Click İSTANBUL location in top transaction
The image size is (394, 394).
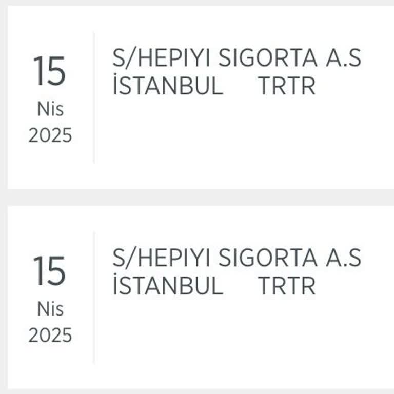168,86
